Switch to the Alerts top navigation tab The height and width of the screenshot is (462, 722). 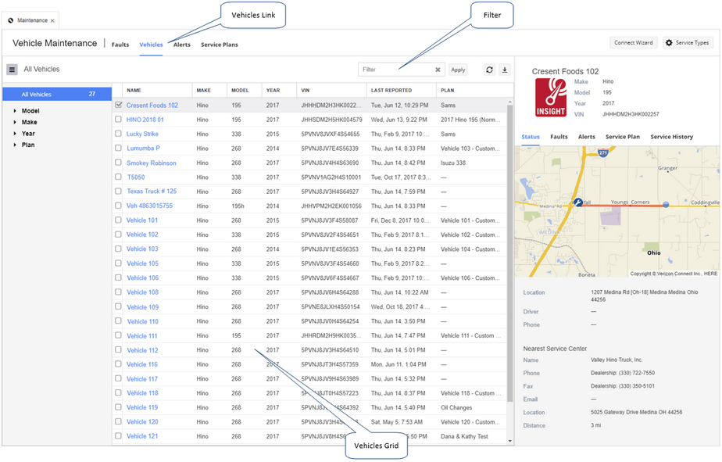pyautogui.click(x=182, y=45)
